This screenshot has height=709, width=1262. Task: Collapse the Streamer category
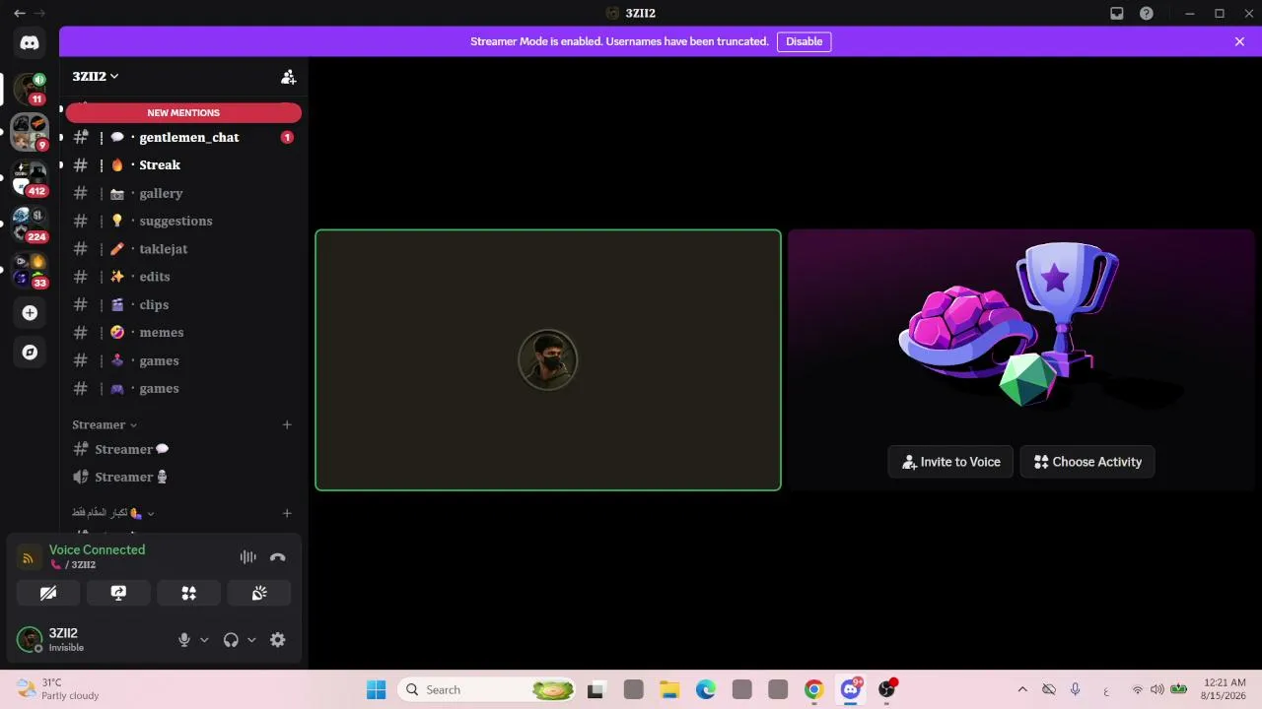(105, 424)
